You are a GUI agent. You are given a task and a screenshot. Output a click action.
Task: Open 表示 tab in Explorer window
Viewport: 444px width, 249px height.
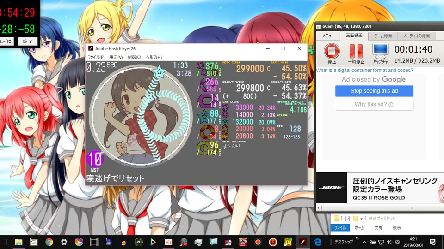click(x=396, y=228)
